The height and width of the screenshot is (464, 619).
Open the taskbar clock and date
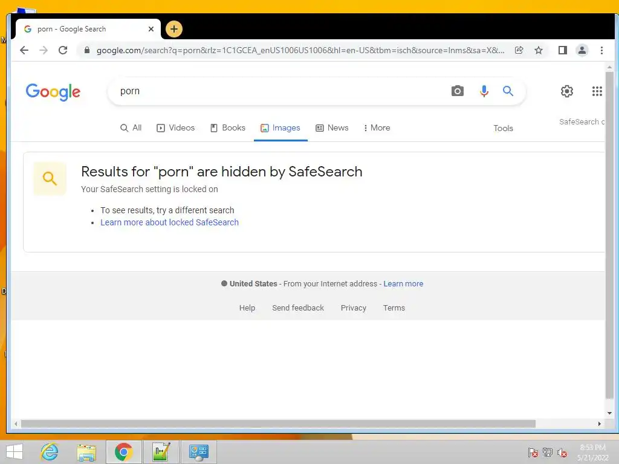[x=592, y=453]
